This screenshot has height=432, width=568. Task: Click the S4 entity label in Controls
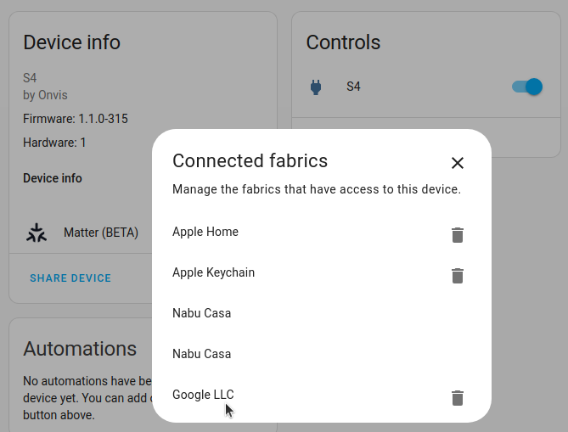(x=353, y=87)
